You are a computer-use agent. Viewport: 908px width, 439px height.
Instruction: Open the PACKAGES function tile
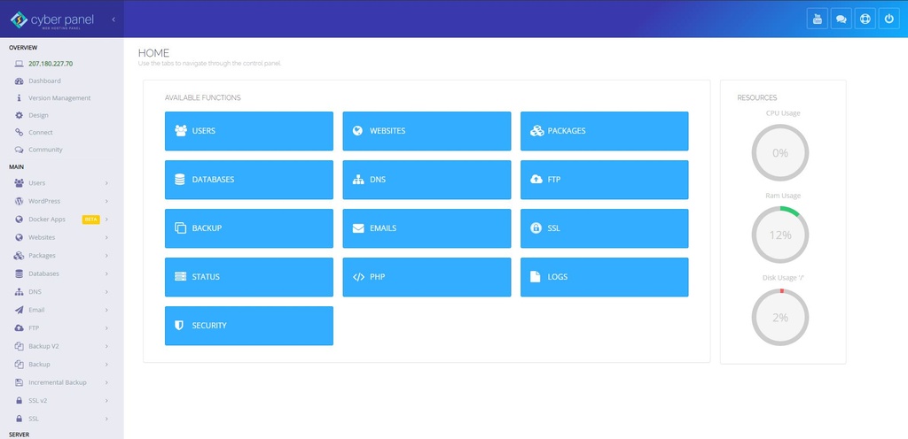point(605,131)
